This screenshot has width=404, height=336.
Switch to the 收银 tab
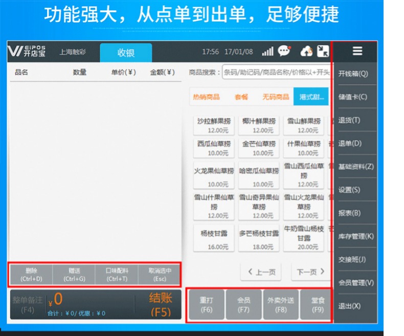(x=126, y=53)
